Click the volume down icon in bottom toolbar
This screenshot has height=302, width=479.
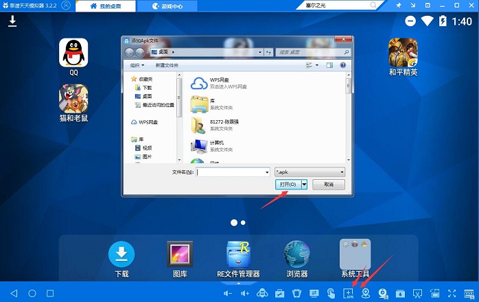tap(228, 294)
